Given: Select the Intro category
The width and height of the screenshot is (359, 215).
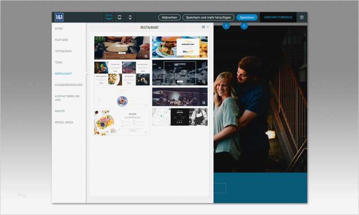Looking at the screenshot, I should click(x=59, y=29).
